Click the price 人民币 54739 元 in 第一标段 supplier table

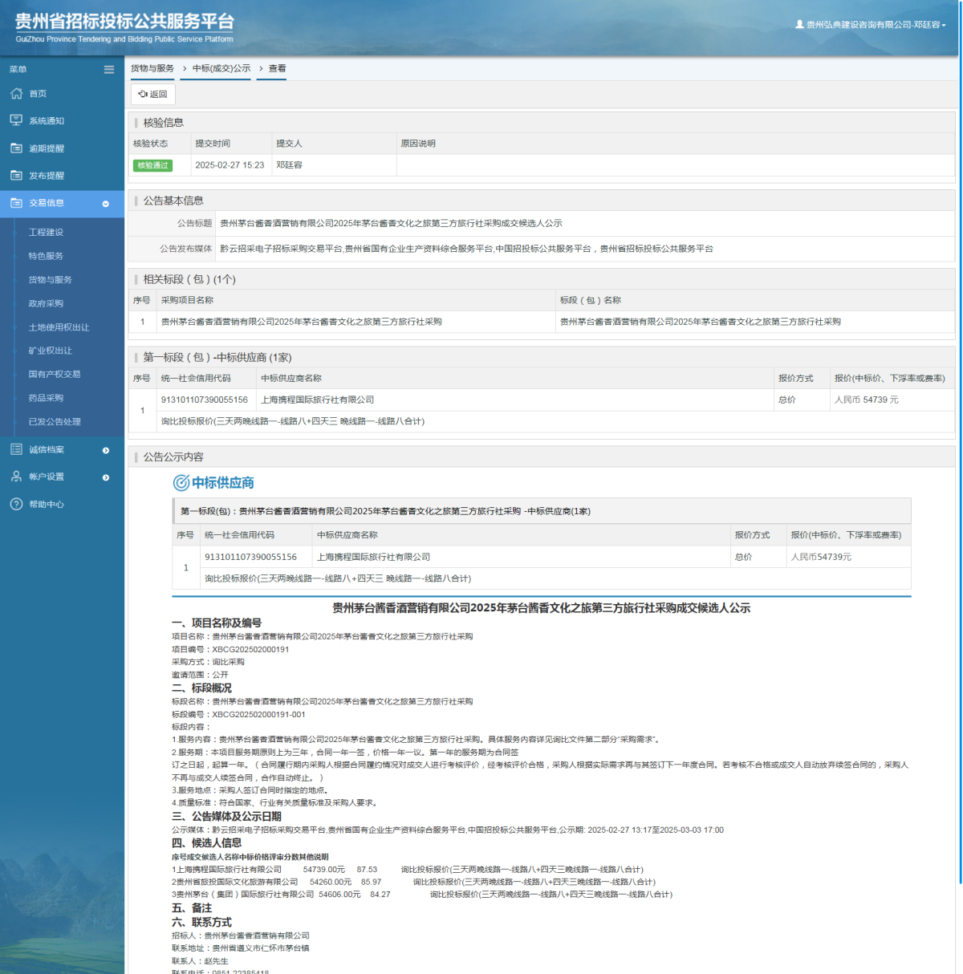pos(867,400)
